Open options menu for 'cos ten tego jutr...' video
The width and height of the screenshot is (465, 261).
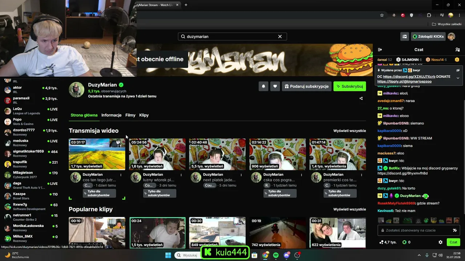pyautogui.click(x=121, y=175)
